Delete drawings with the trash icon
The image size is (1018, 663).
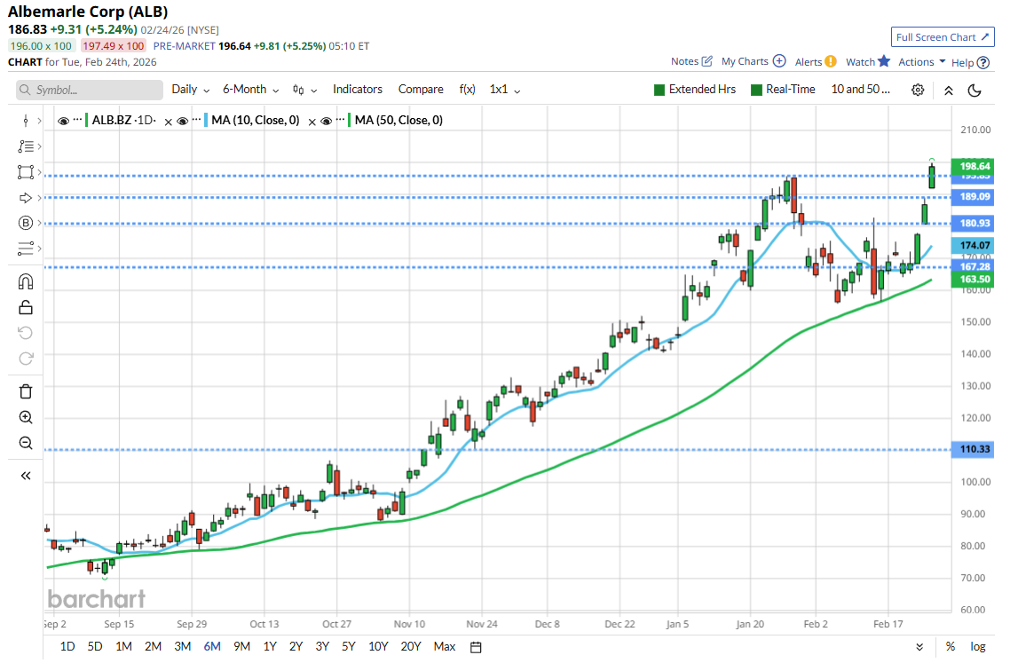coord(25,391)
